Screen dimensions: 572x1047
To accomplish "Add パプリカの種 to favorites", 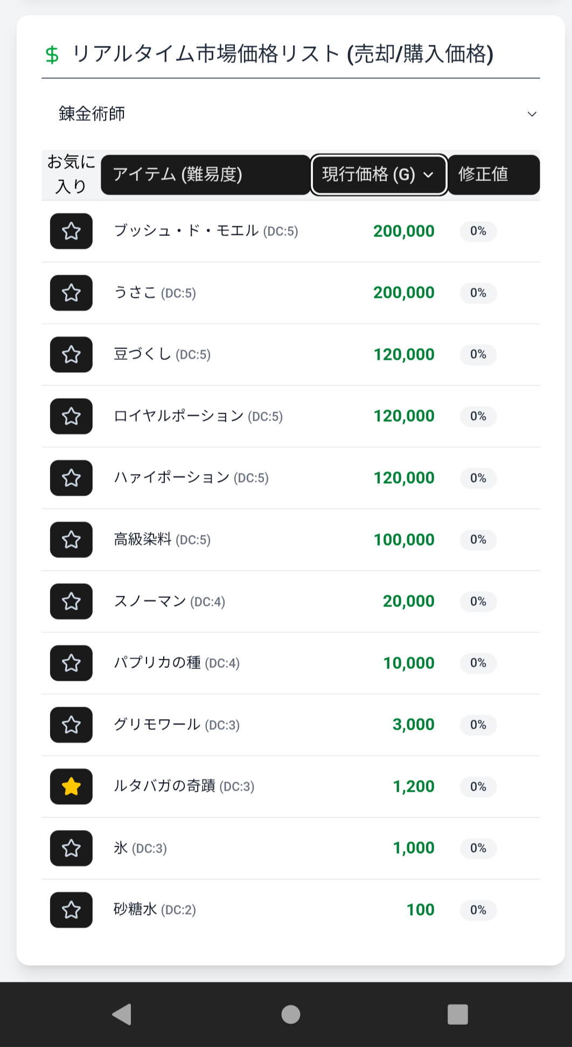I will [x=71, y=663].
